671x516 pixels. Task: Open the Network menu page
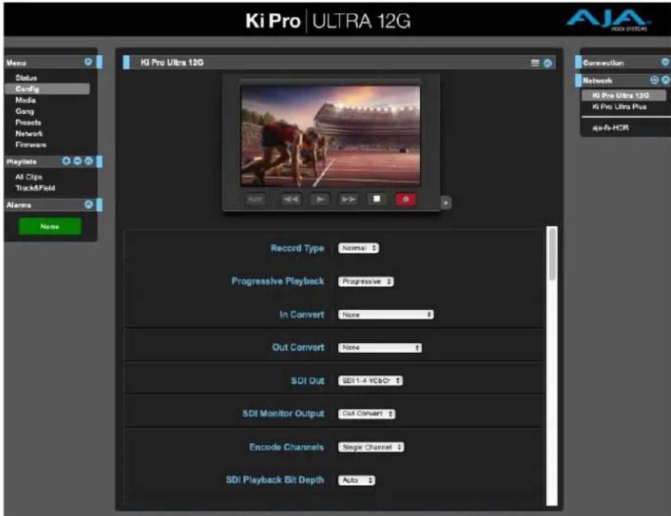click(29, 133)
